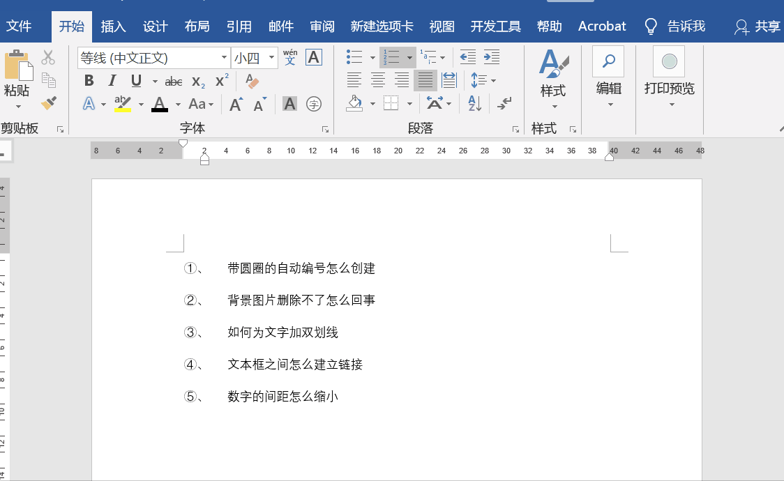Clear all formatting with the eraser icon
The width and height of the screenshot is (784, 481).
tap(252, 80)
